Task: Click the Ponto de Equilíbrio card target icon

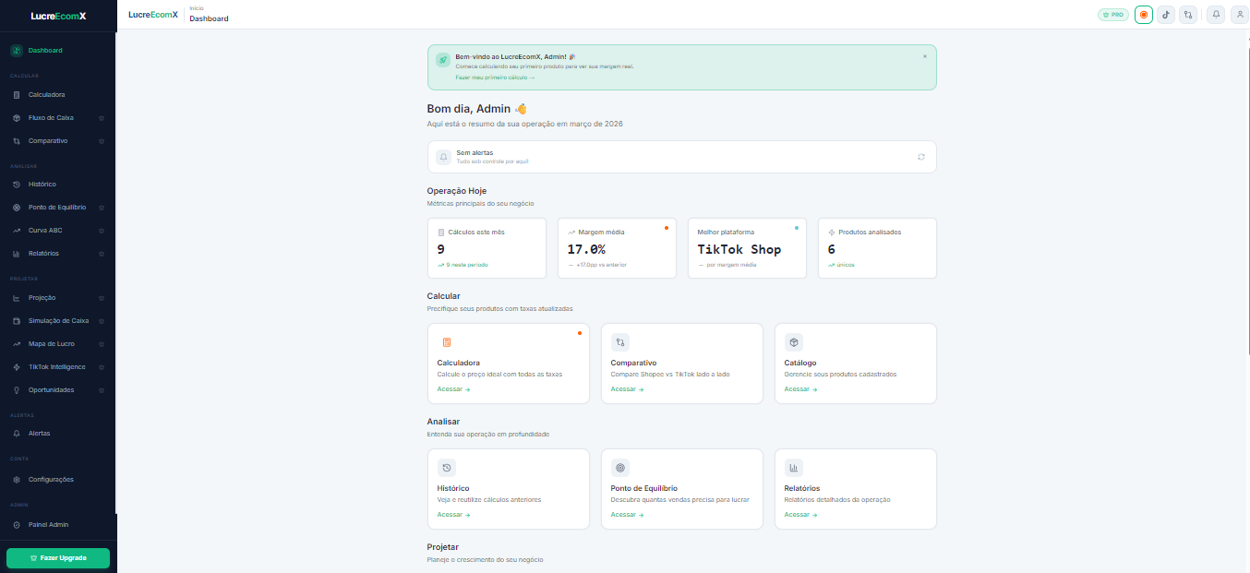Action: 619,468
